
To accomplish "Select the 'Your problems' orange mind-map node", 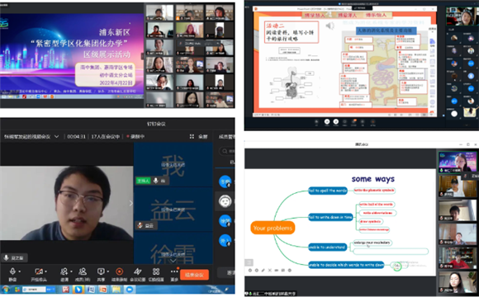I will tap(273, 228).
